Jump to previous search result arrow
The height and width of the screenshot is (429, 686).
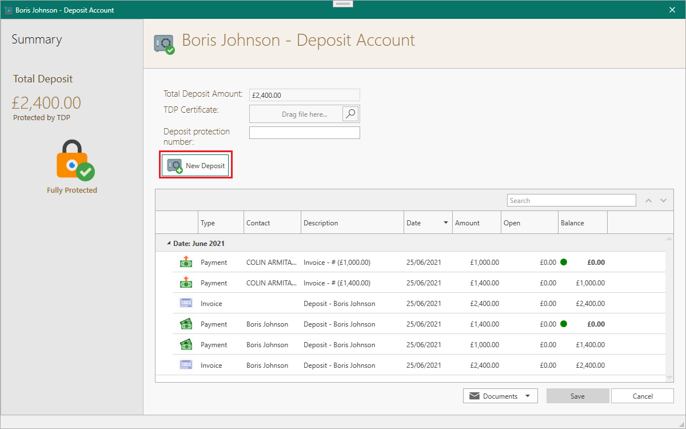click(x=648, y=201)
